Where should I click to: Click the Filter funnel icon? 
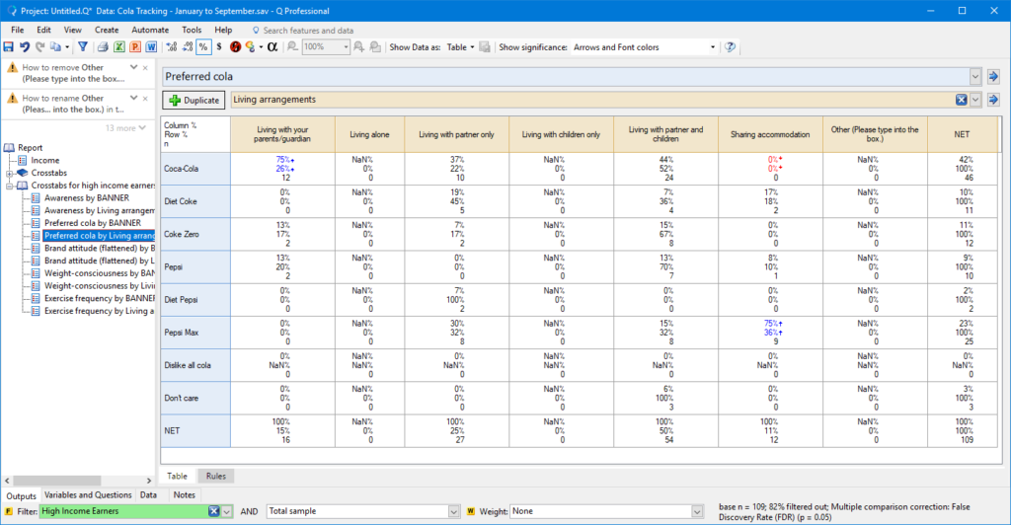(83, 47)
